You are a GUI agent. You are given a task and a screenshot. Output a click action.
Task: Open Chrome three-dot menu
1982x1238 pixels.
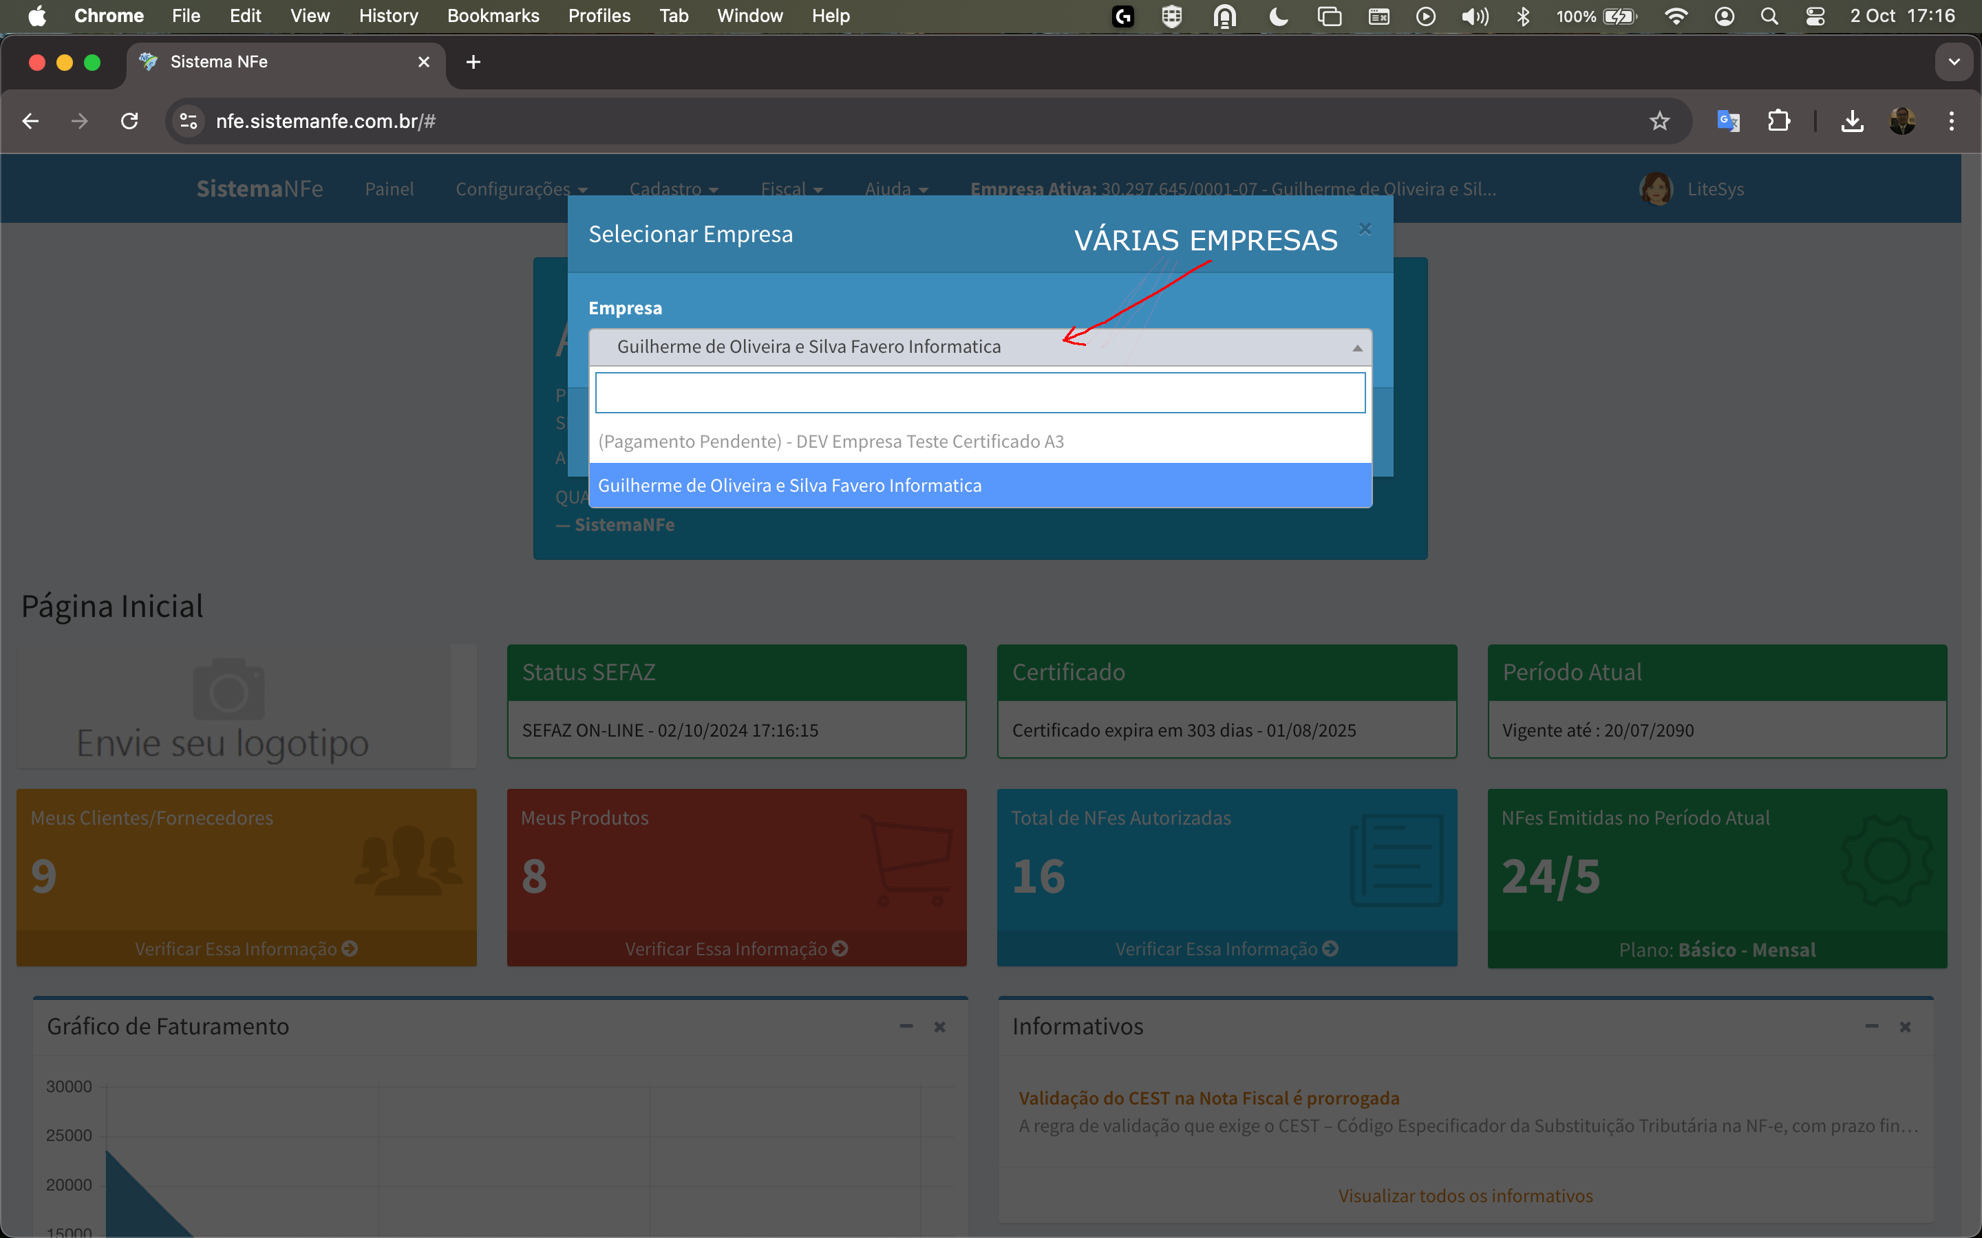(1952, 121)
